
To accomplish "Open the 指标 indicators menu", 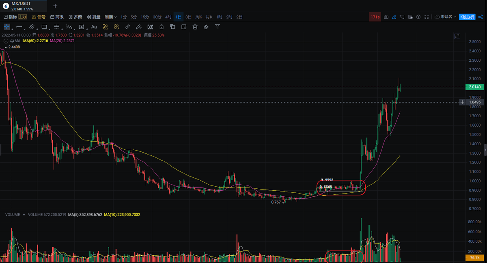I will (x=10, y=17).
